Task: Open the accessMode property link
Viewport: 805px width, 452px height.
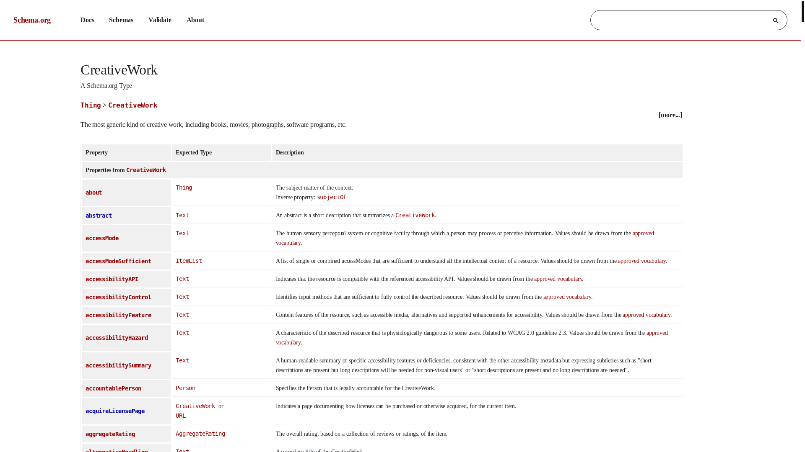Action: pyautogui.click(x=102, y=238)
